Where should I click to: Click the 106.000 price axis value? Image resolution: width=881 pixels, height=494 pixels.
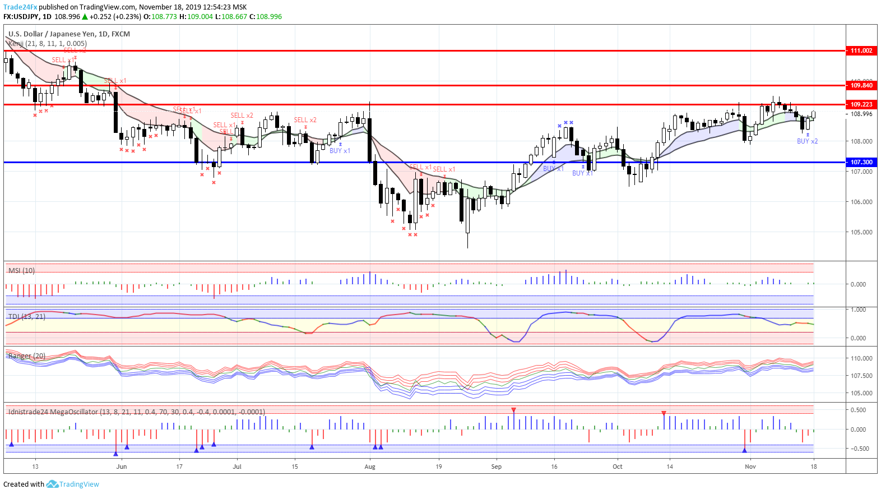861,202
